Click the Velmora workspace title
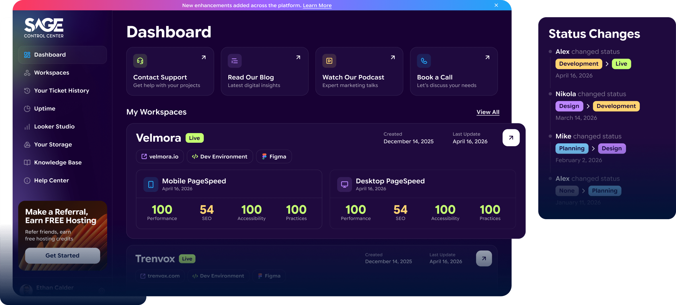This screenshot has height=305, width=676. [x=158, y=138]
